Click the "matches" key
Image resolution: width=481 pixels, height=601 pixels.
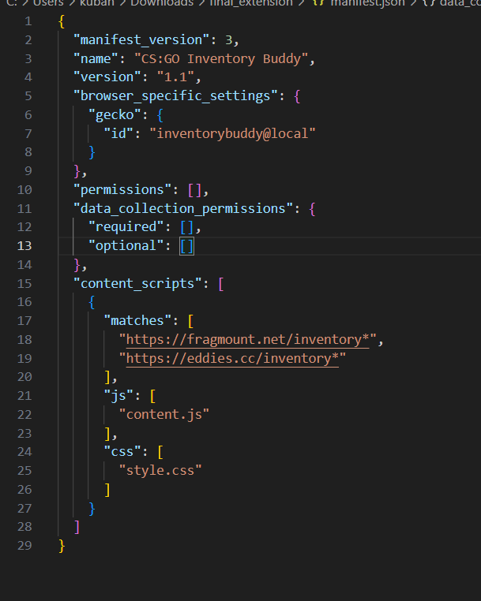pyautogui.click(x=137, y=321)
